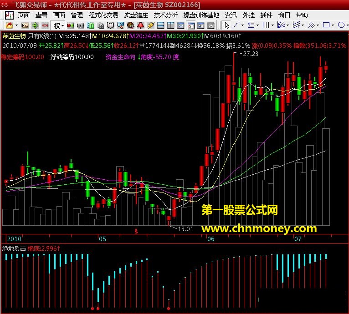Click the 06 month marker on time axis

click(x=211, y=239)
